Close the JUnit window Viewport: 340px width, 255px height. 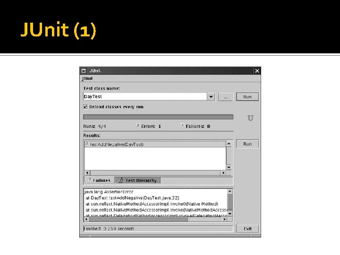[257, 71]
